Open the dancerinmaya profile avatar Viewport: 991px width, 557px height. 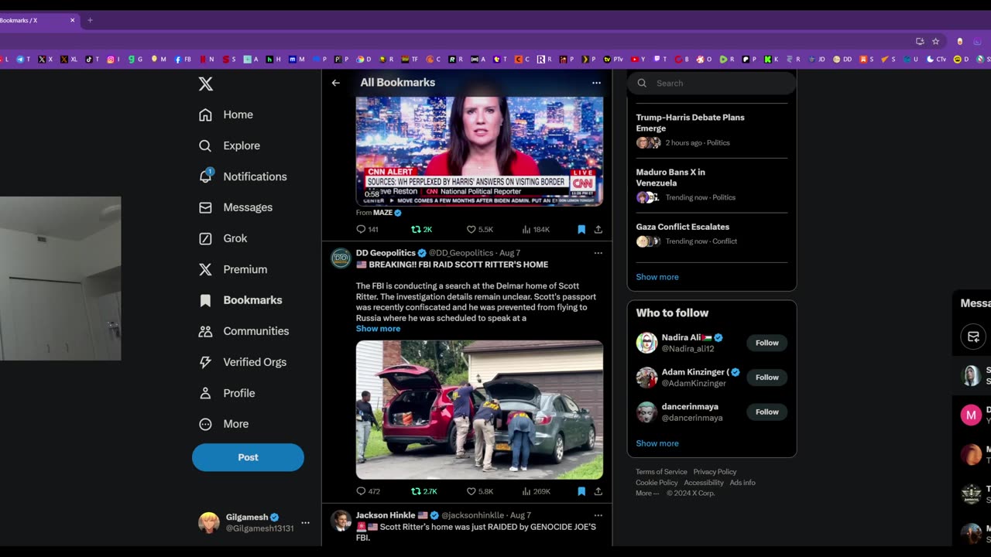(646, 412)
